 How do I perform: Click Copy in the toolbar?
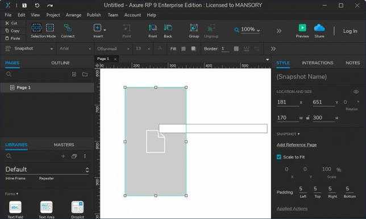13,31
